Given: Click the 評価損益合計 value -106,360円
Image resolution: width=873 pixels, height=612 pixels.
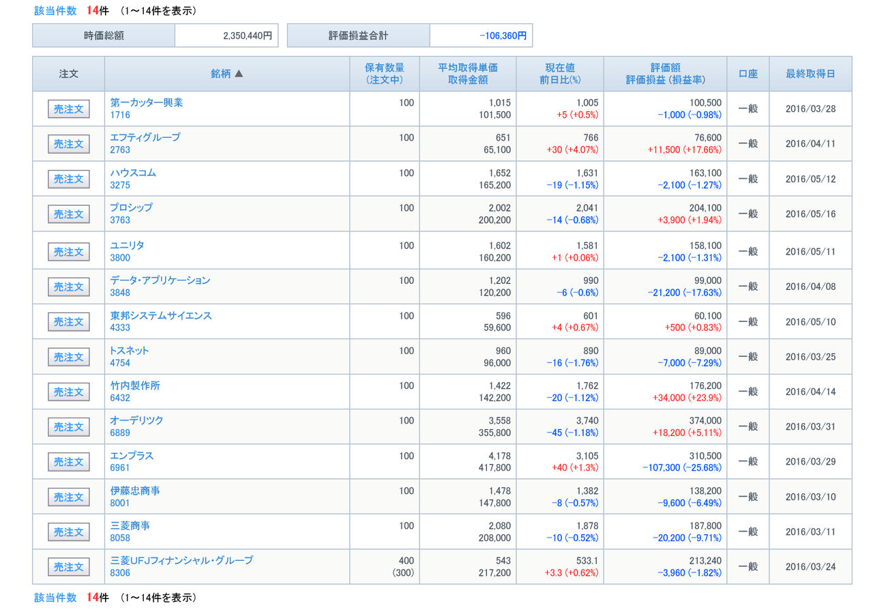Looking at the screenshot, I should pos(503,36).
